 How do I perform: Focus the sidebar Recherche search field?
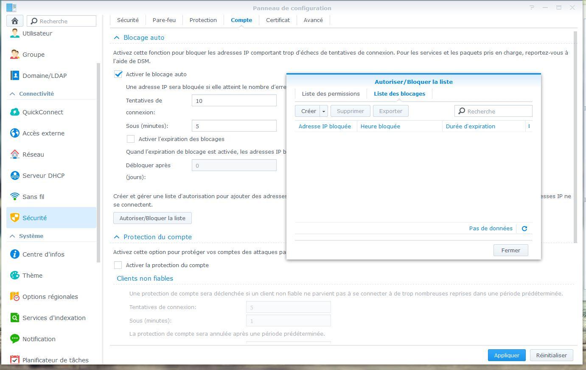coord(62,21)
